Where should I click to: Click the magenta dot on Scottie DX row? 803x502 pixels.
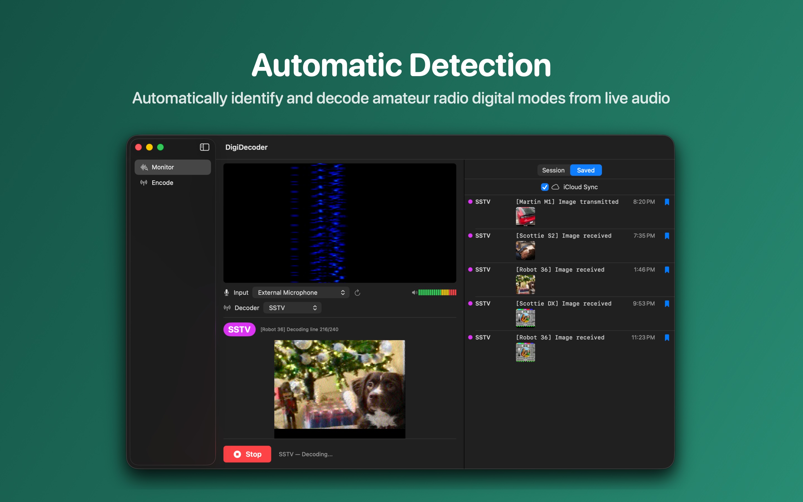pyautogui.click(x=470, y=303)
